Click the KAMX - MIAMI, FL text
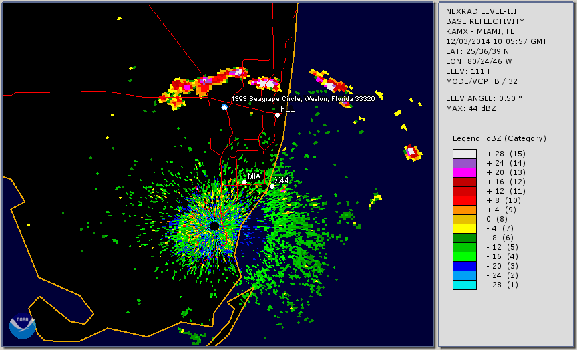The width and height of the screenshot is (577, 350). (480, 31)
